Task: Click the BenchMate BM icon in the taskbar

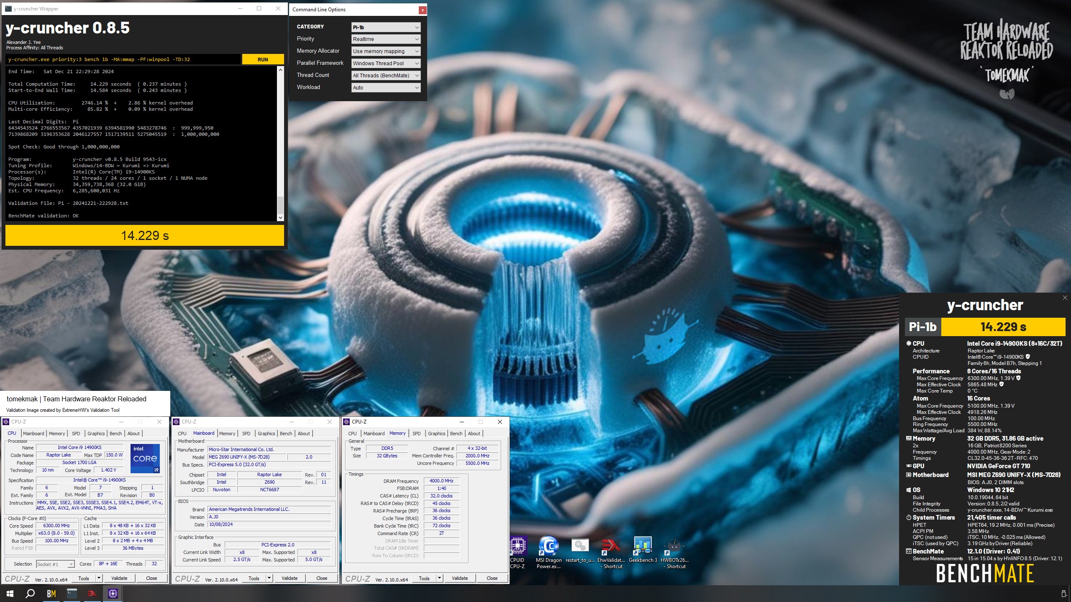Action: pos(51,594)
